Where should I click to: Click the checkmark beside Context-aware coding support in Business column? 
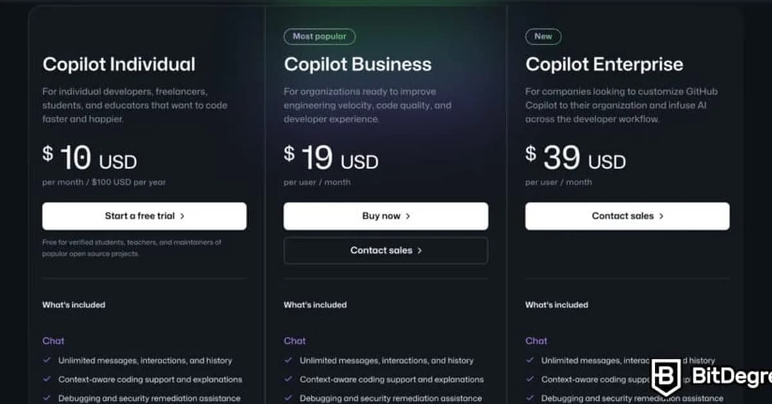(x=288, y=380)
